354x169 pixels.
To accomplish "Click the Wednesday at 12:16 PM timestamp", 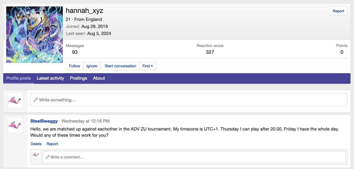I will [85, 121].
